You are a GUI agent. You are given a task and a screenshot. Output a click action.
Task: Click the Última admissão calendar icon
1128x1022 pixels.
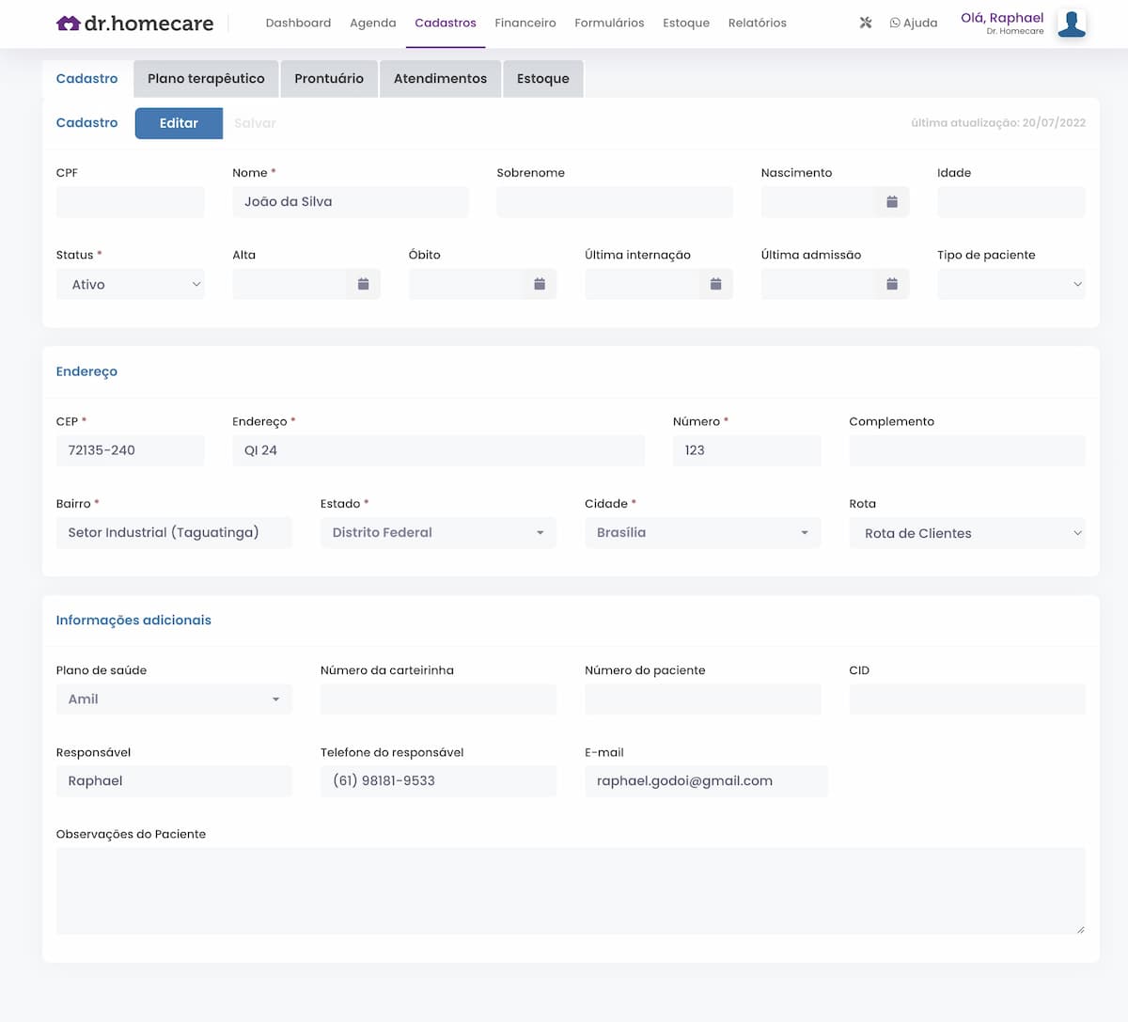[x=892, y=284]
